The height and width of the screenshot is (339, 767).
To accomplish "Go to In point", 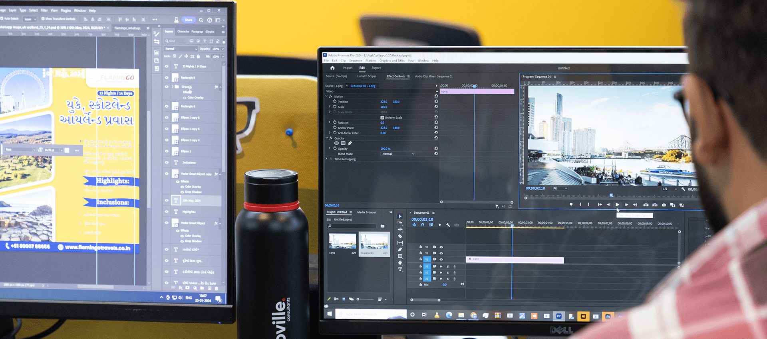I will (600, 205).
